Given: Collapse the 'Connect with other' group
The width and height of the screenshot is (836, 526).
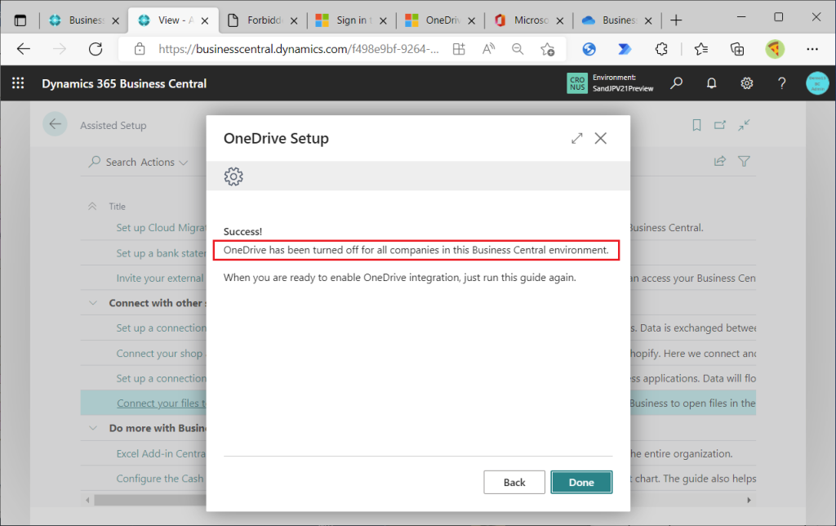Looking at the screenshot, I should point(93,303).
